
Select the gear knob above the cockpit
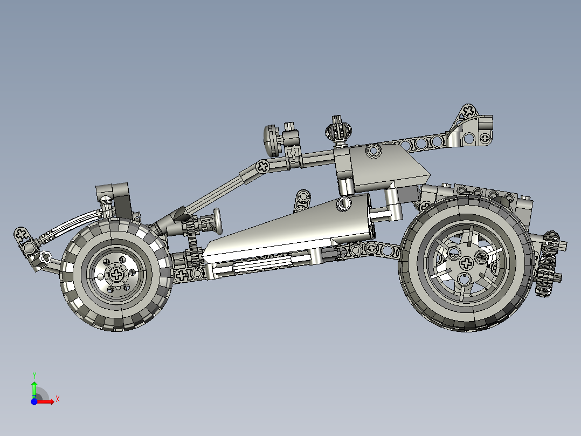(x=338, y=130)
